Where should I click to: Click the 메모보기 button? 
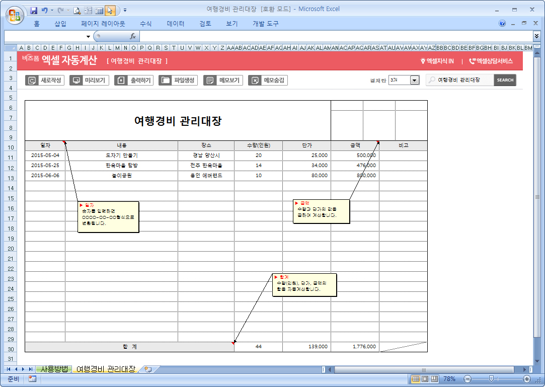pos(223,81)
